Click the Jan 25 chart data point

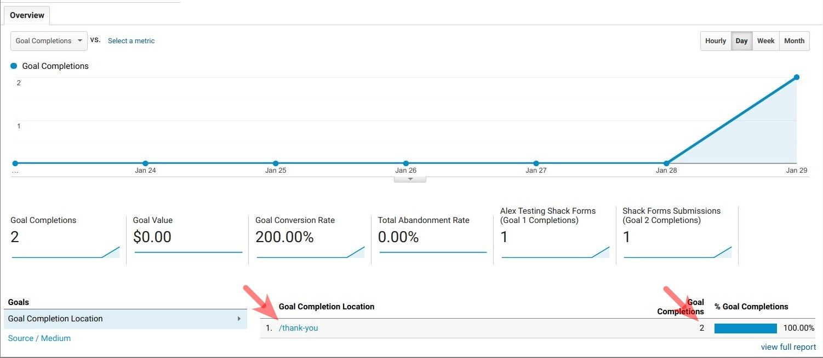tap(276, 163)
